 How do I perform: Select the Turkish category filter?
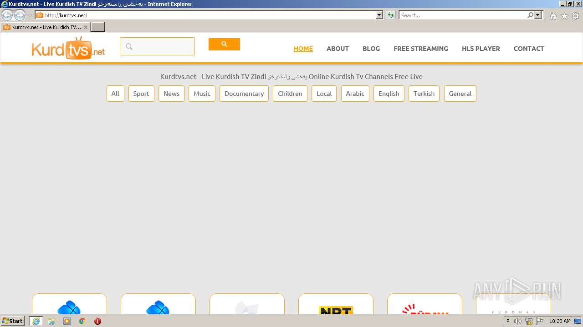pyautogui.click(x=424, y=94)
